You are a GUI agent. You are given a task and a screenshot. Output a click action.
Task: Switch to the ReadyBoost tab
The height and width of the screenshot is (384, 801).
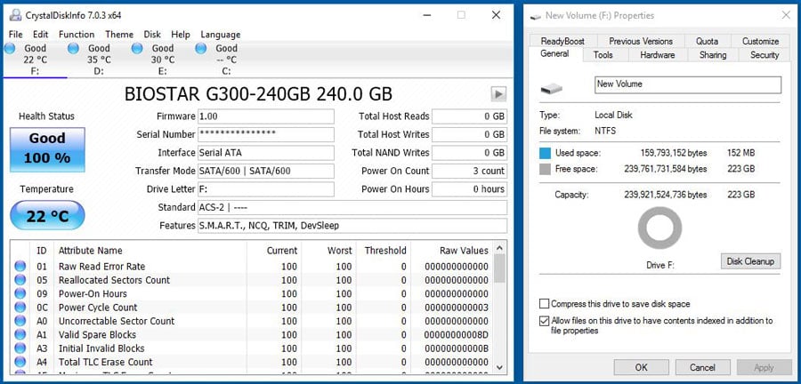562,41
